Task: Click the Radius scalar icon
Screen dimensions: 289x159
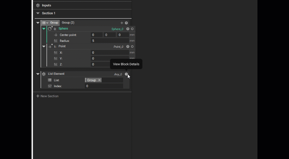Action: pyautogui.click(x=56, y=41)
